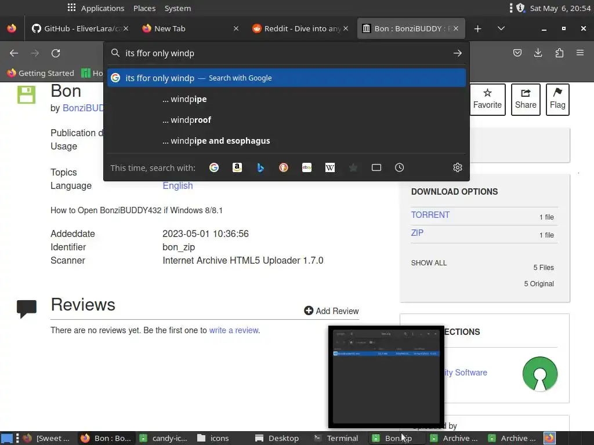The height and width of the screenshot is (445, 594).
Task: Click the Flag button
Action: coord(557,99)
